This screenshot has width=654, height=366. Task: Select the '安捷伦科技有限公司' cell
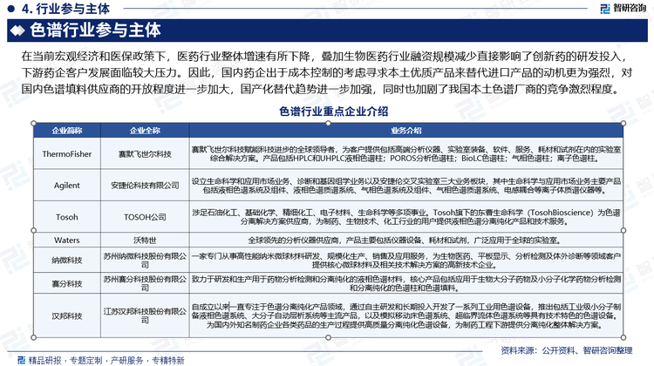[x=145, y=186]
